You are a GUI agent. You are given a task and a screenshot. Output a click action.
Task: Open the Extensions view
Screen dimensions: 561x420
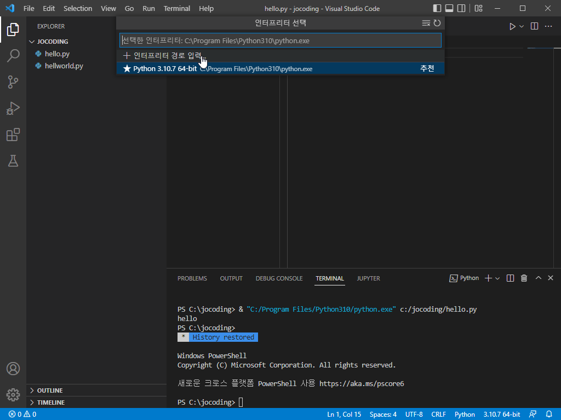coord(13,135)
